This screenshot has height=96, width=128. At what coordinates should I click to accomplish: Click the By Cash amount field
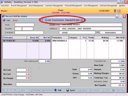23,70
